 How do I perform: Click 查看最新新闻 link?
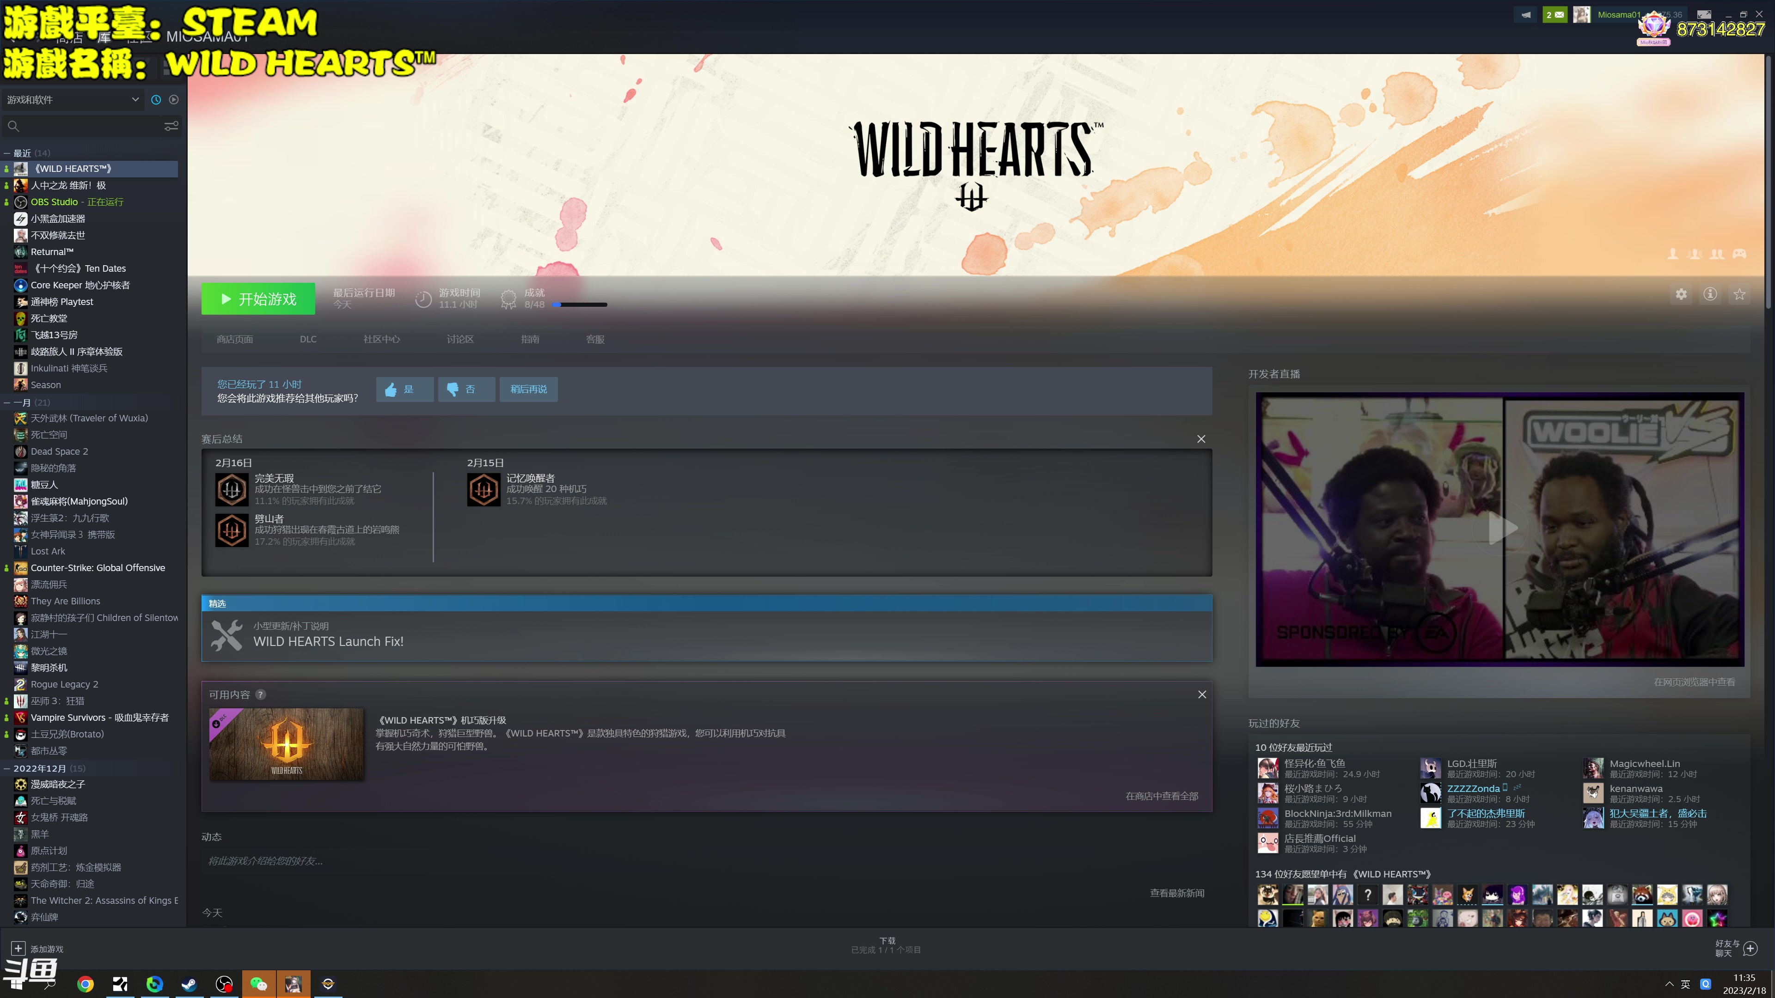click(x=1177, y=893)
